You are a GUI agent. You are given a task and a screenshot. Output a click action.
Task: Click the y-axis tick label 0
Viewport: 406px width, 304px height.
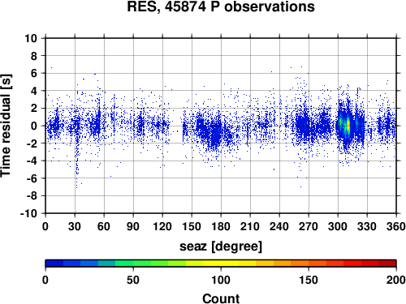[34, 126]
